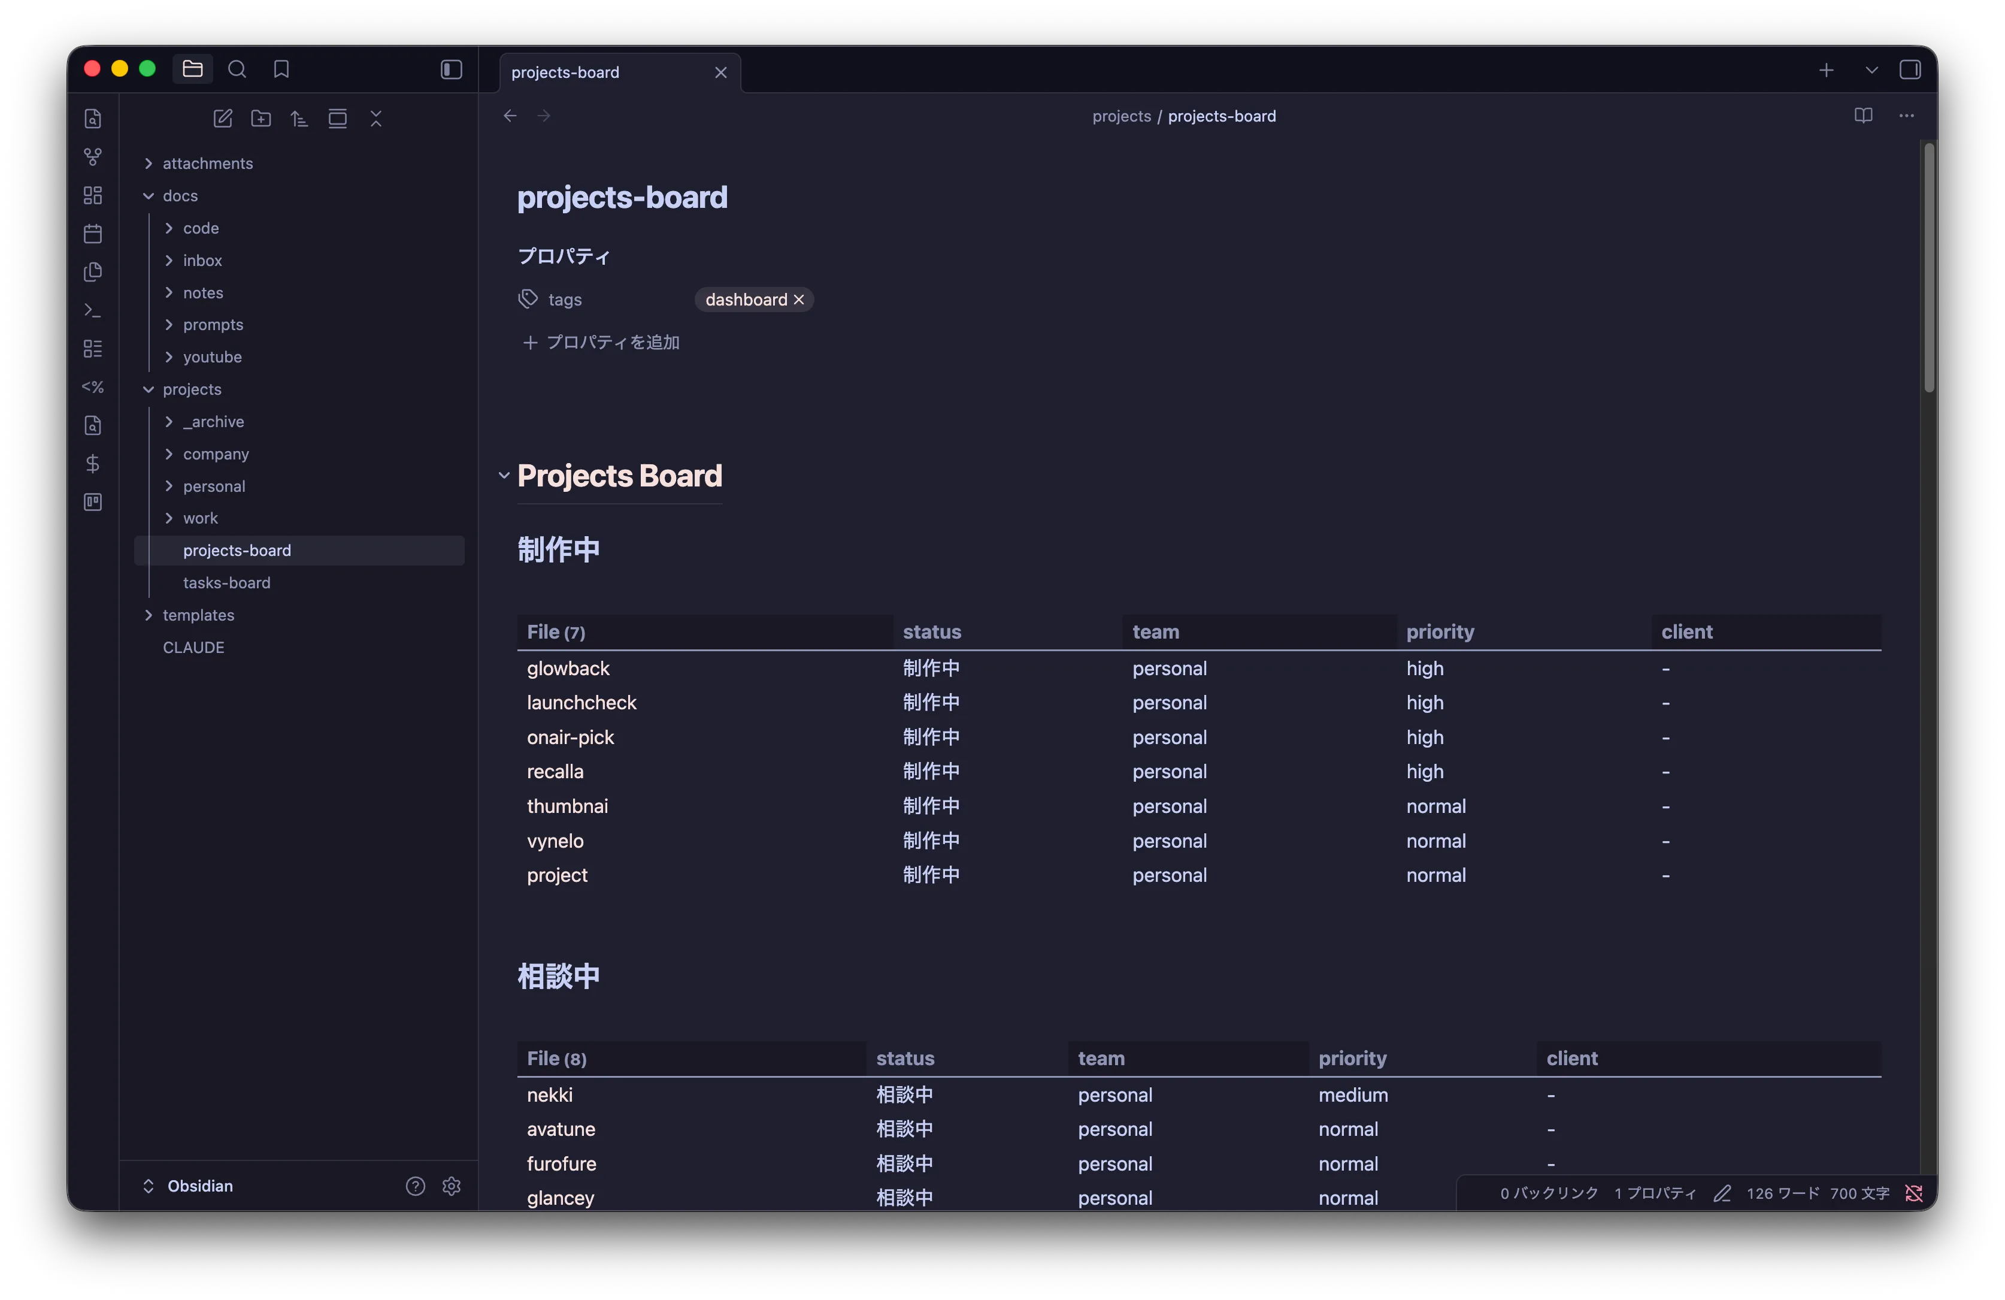Toggle the right sidebar panel
Viewport: 2005px width, 1300px height.
point(1910,69)
